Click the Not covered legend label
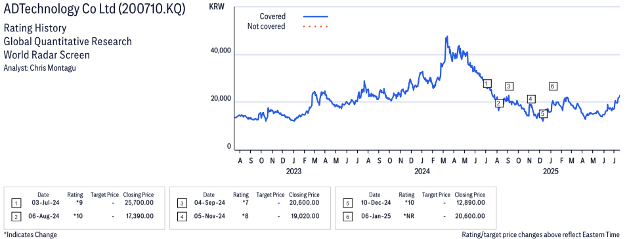The height and width of the screenshot is (239, 627). (266, 26)
